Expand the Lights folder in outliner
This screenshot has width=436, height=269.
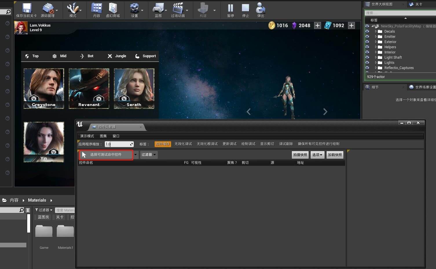tap(376, 62)
